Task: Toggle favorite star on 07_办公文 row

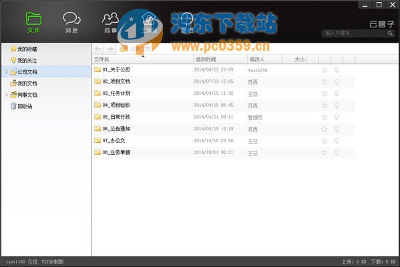Action: point(325,141)
